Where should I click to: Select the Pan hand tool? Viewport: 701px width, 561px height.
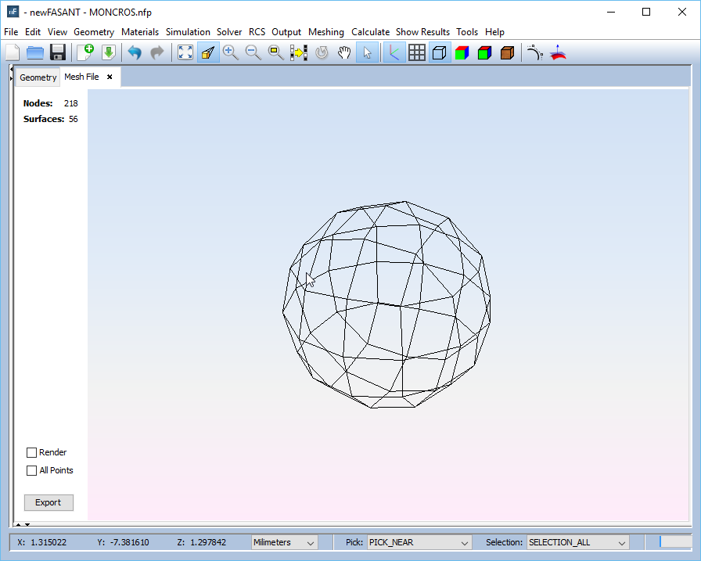click(344, 52)
